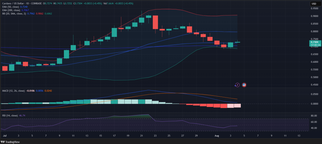
Task: Click the 0.0500 MACD scale label
Action: coord(314,94)
